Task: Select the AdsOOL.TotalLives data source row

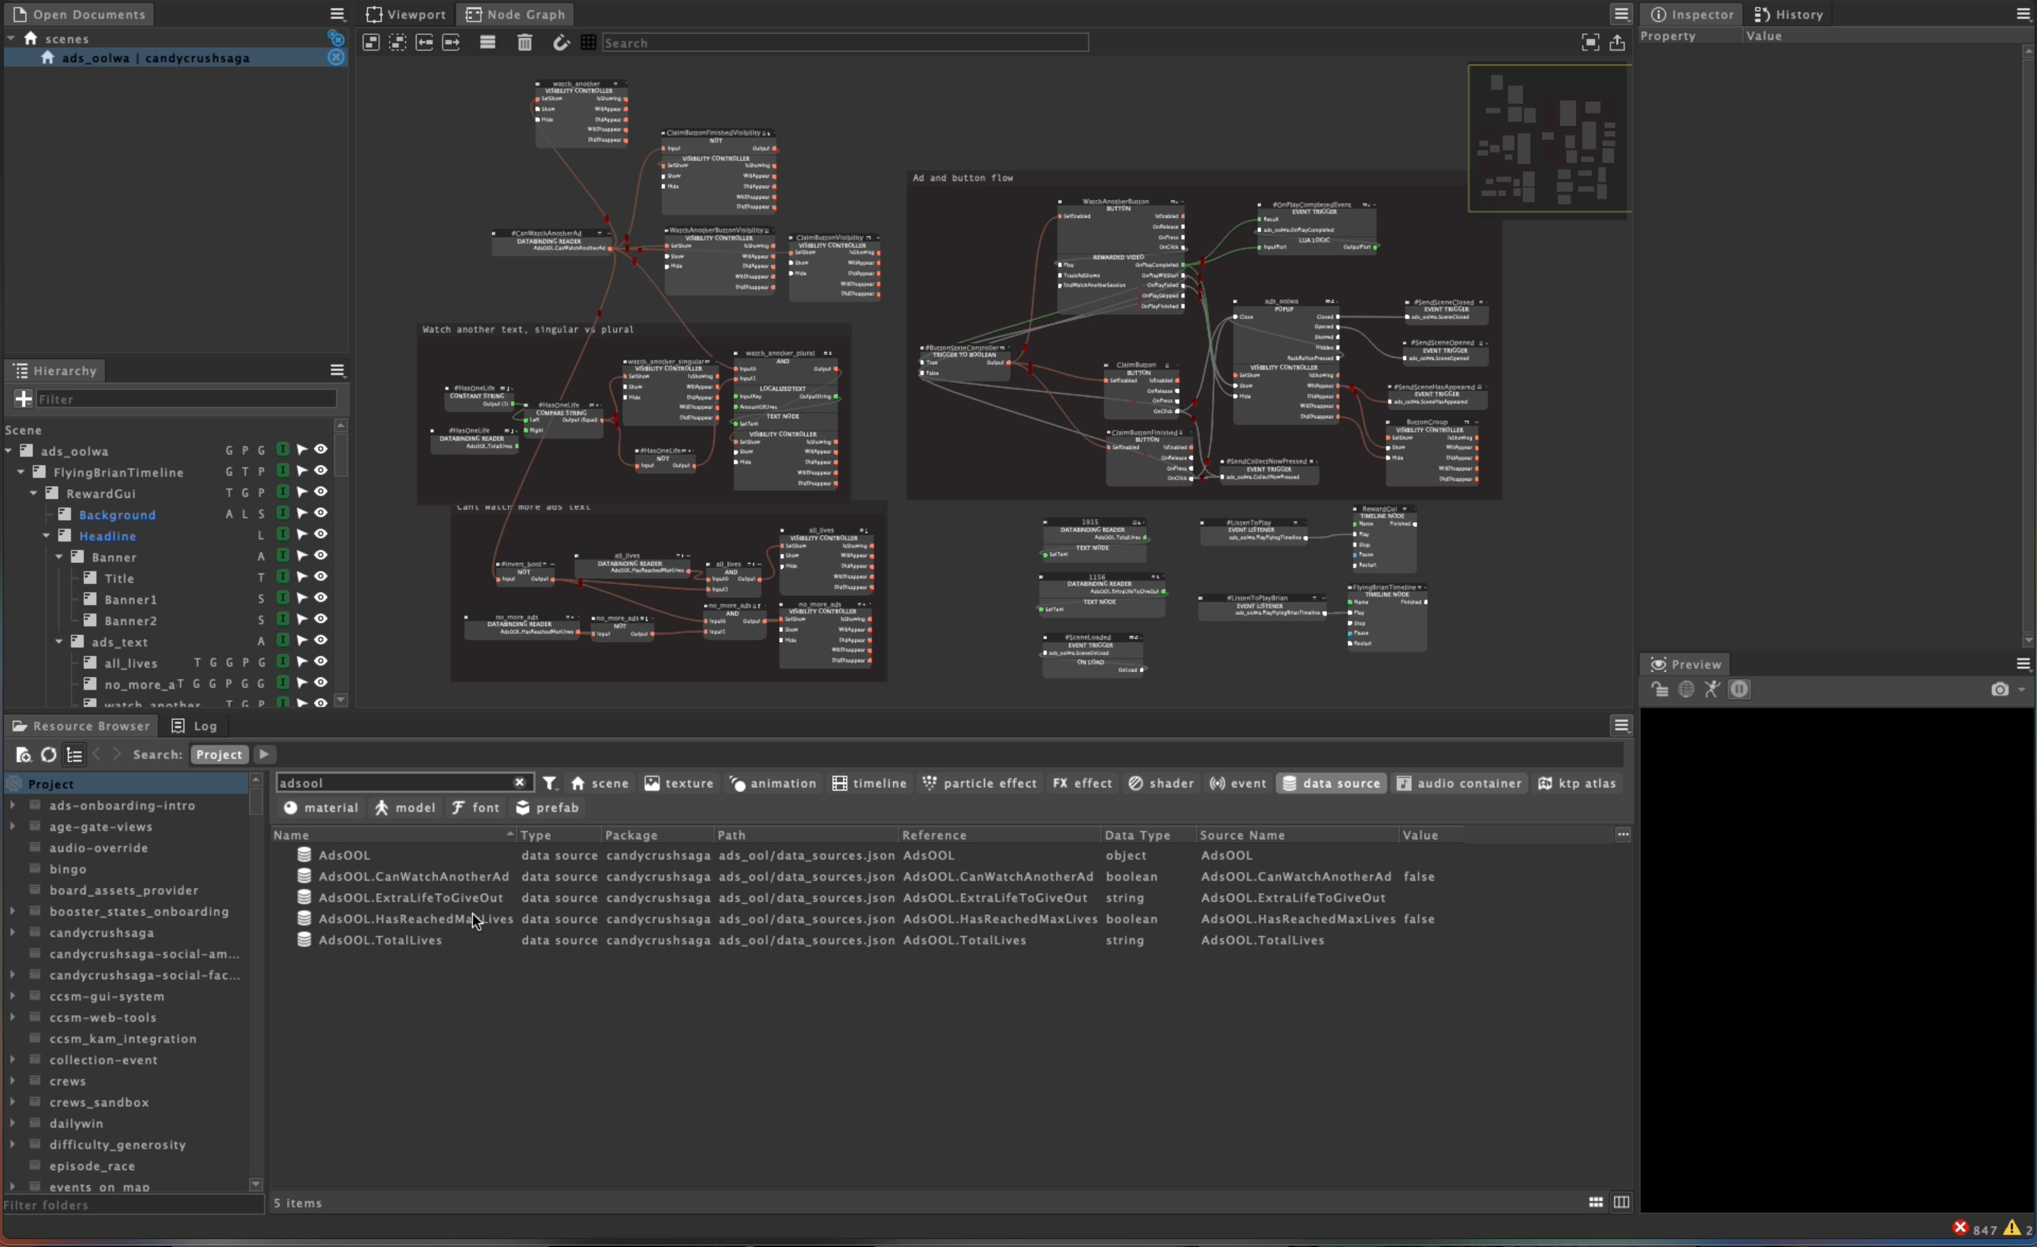Action: coord(380,941)
